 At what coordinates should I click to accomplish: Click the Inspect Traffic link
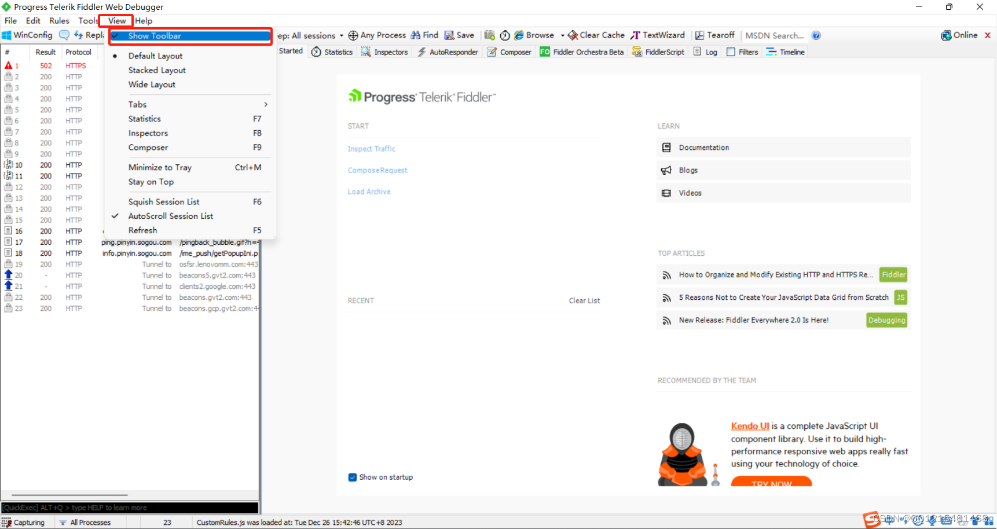click(371, 149)
